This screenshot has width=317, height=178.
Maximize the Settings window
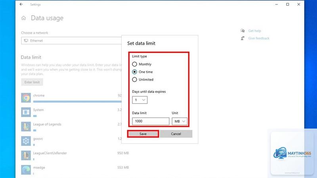pos(288,4)
